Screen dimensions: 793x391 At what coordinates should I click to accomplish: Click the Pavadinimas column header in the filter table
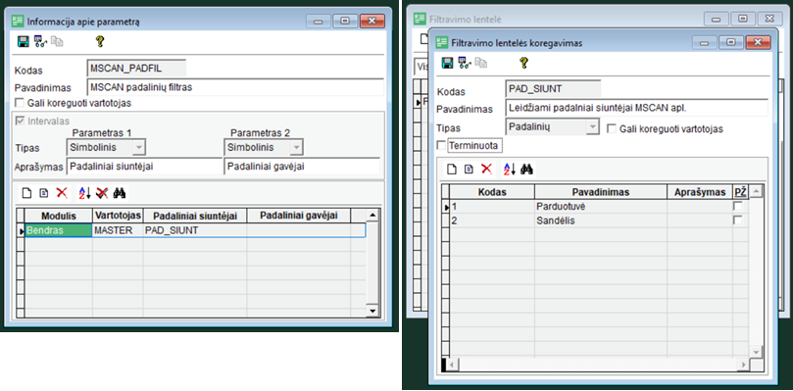point(601,192)
